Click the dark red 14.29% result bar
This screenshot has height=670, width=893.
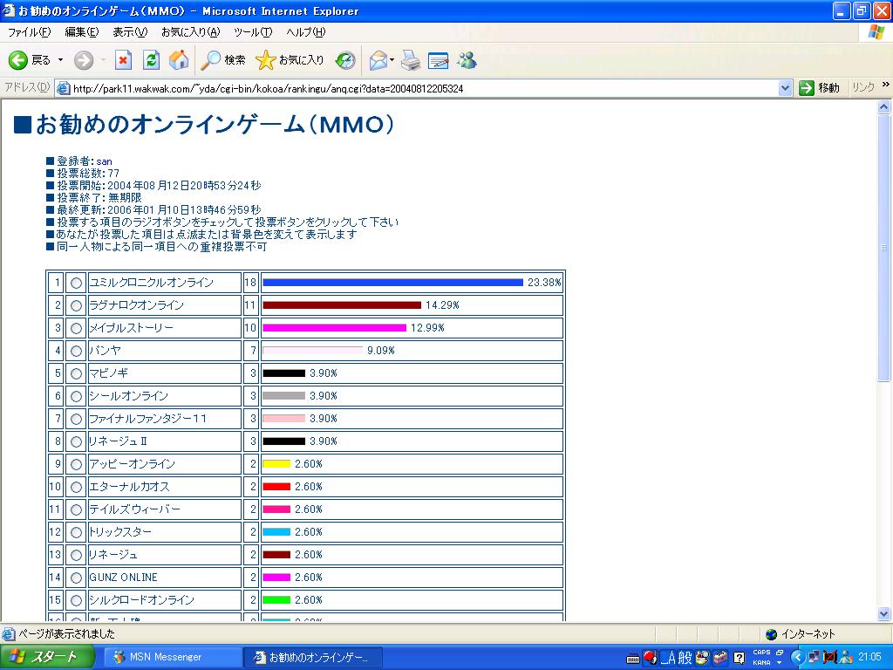point(342,305)
